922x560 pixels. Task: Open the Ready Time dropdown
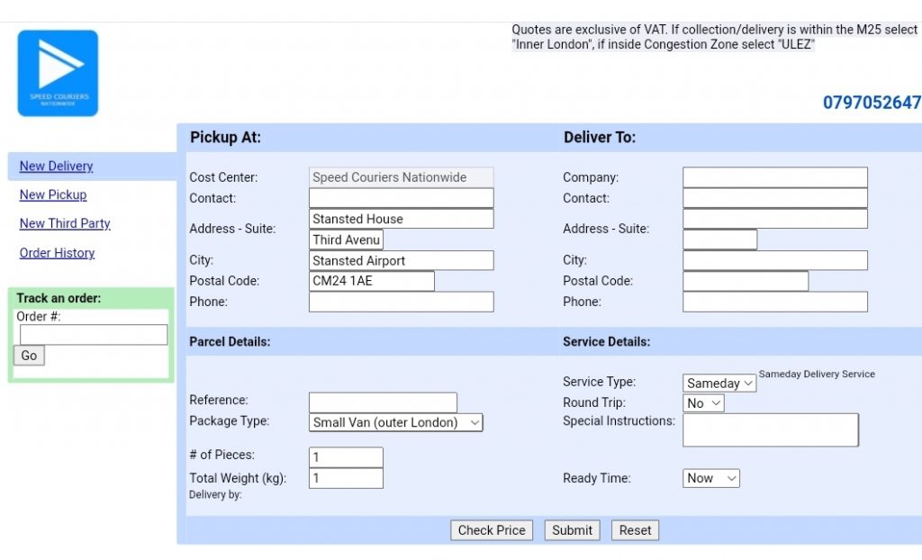[x=710, y=478]
